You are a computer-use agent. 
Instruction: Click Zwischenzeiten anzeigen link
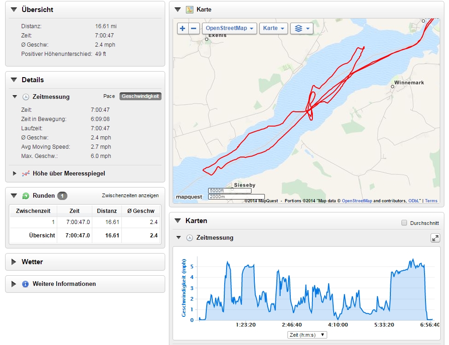[130, 196]
